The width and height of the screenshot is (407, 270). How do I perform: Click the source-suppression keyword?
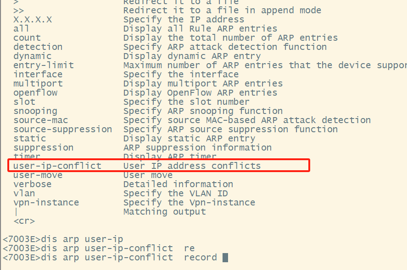[62, 129]
